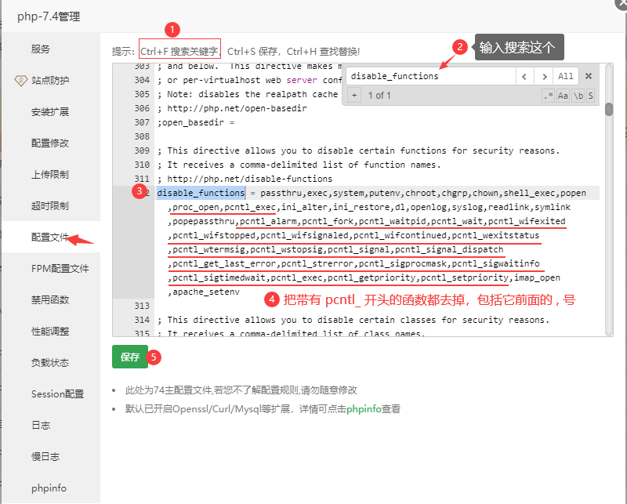Image resolution: width=627 pixels, height=504 pixels.
Task: Click the '1 of 1' match counter
Action: click(x=379, y=95)
